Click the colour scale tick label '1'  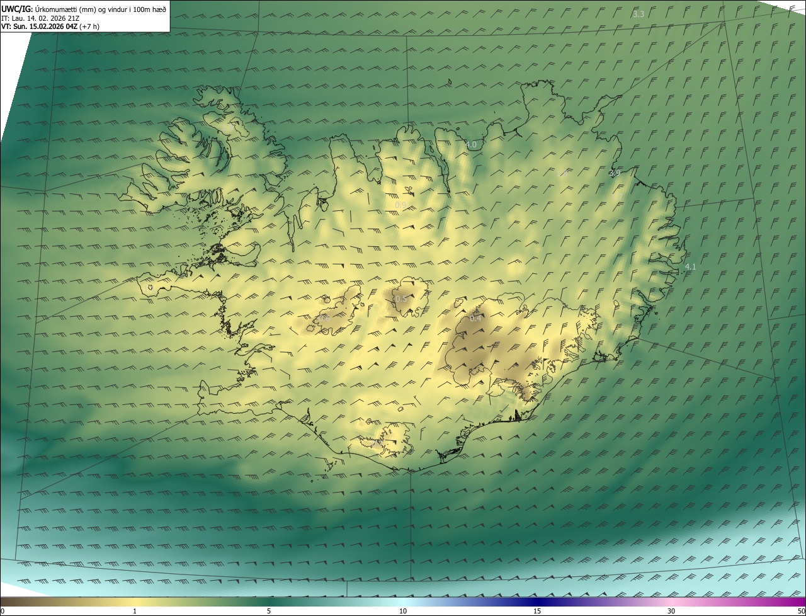[x=135, y=611]
